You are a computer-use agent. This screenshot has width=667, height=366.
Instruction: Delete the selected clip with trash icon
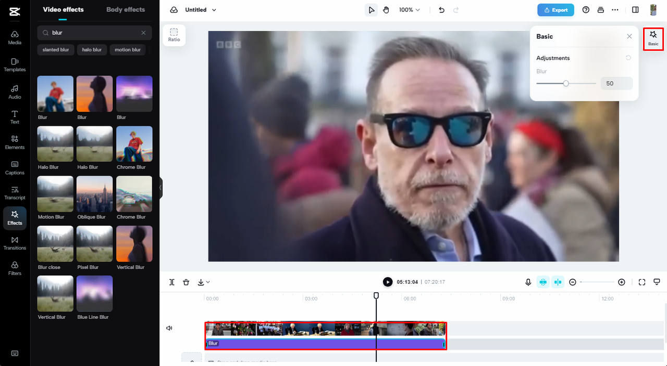(186, 282)
